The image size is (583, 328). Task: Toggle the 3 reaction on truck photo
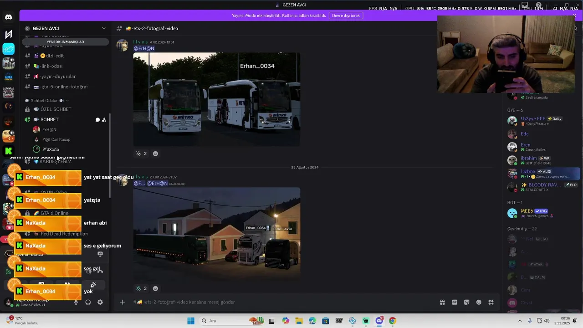[x=142, y=288]
